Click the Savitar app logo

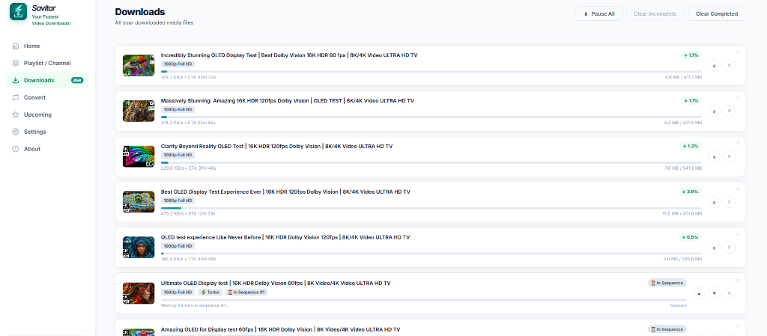coord(19,12)
